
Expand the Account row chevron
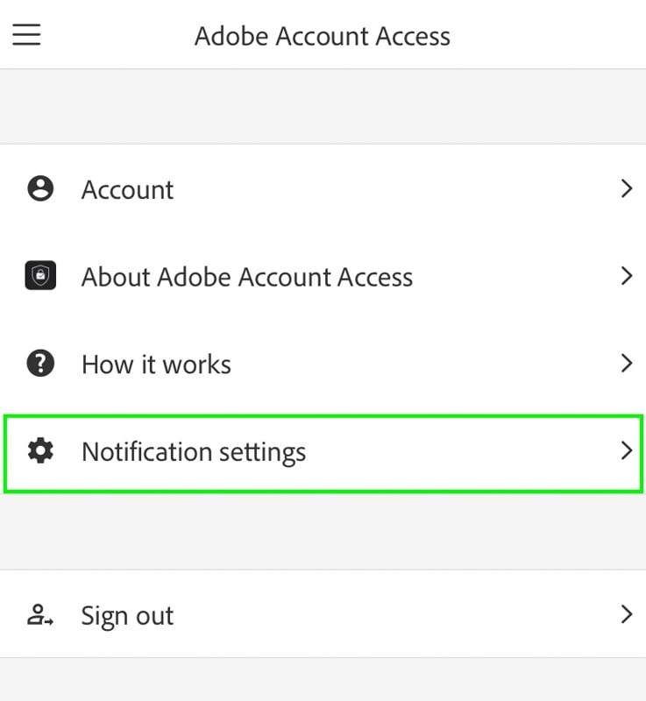pyautogui.click(x=627, y=188)
